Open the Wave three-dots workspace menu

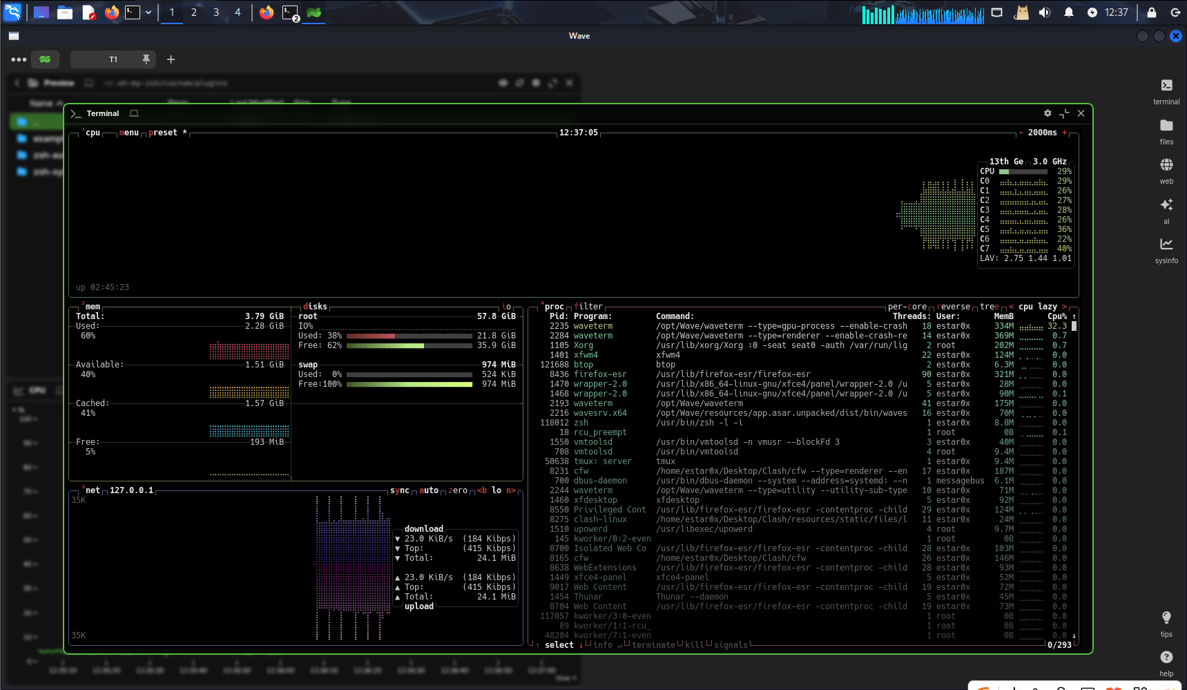19,59
